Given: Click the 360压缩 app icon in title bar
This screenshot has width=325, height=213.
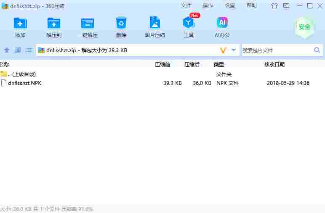Looking at the screenshot, I should coord(5,6).
